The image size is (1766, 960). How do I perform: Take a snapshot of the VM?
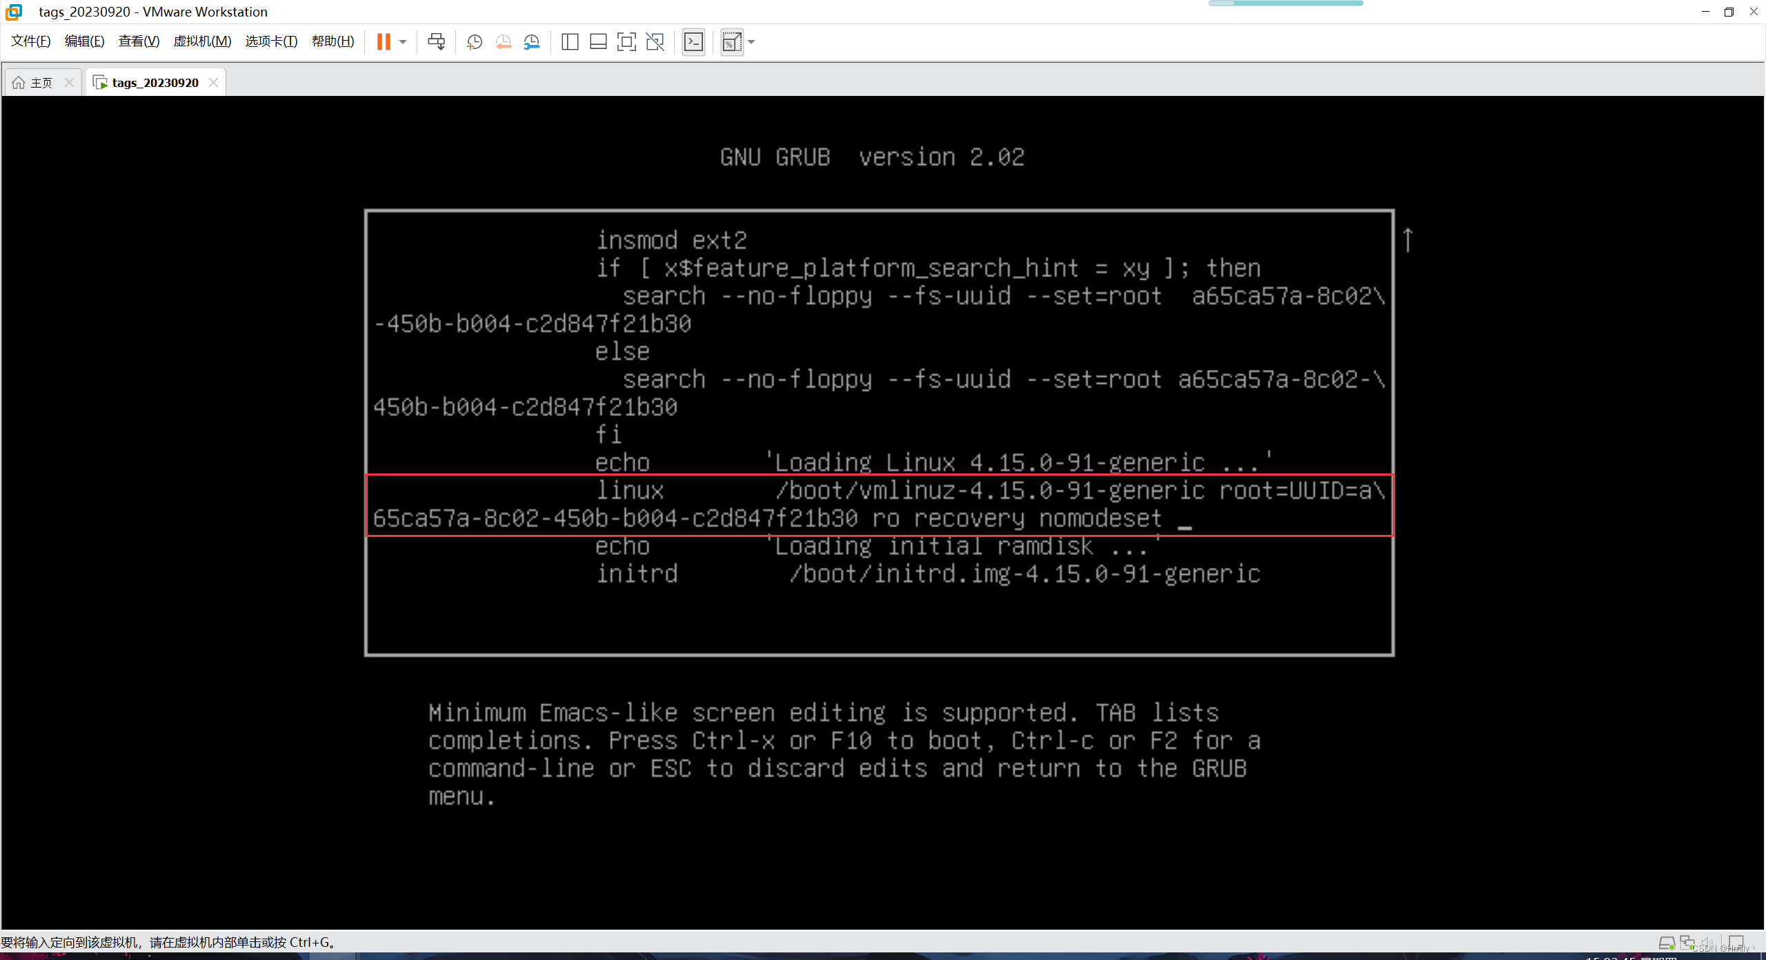[474, 41]
